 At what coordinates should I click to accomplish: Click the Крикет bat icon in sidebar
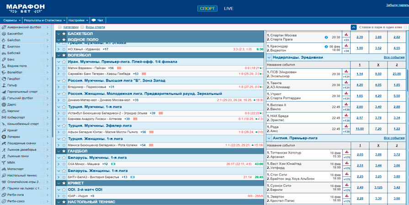pyautogui.click(x=4, y=130)
